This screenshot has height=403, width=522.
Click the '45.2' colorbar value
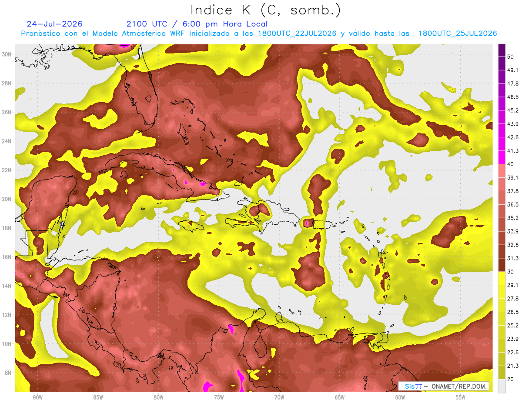tap(513, 110)
